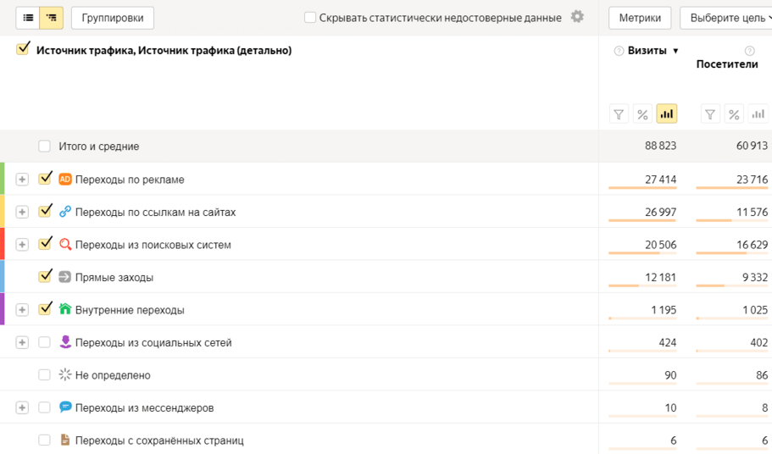The height and width of the screenshot is (454, 772).
Task: Switch to tree list view icon
Action: coord(51,18)
